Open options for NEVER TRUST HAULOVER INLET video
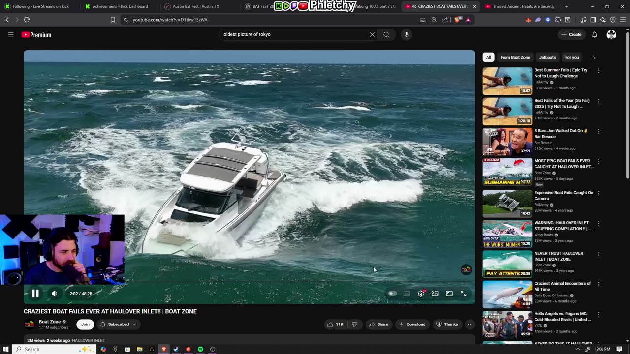 tap(599, 254)
